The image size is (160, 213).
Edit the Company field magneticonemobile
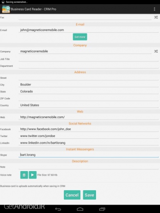tap(85, 51)
